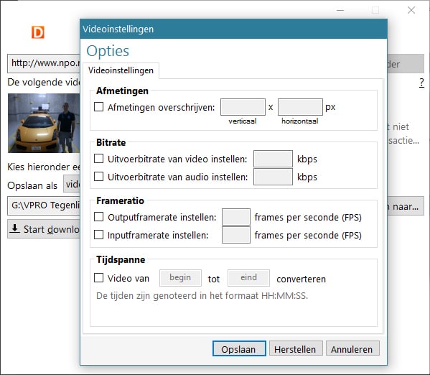Viewport: 430px width, 375px height.
Task: Select the Videoinstellingen tab
Action: [121, 70]
